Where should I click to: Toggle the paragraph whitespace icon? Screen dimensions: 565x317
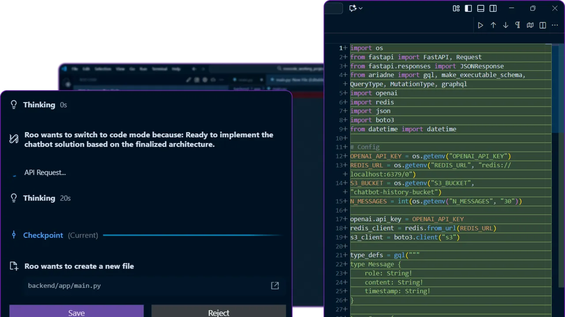pos(518,25)
